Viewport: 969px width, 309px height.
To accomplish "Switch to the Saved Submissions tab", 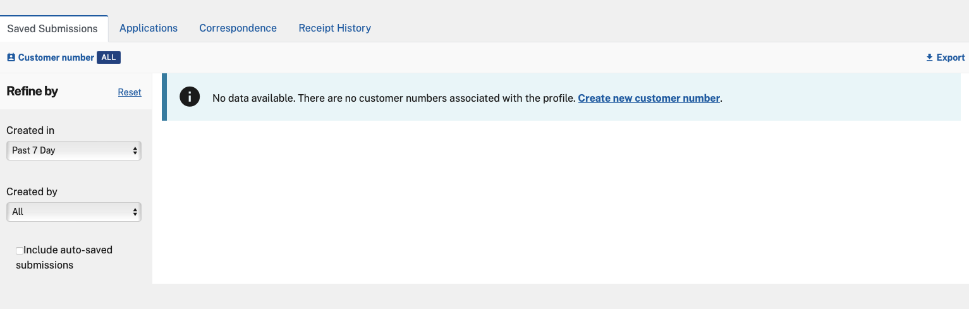I will (x=52, y=28).
